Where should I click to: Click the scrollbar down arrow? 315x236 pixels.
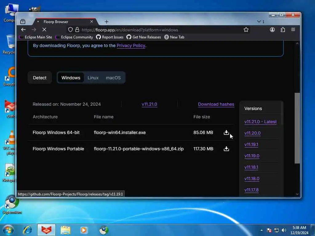[297, 194]
